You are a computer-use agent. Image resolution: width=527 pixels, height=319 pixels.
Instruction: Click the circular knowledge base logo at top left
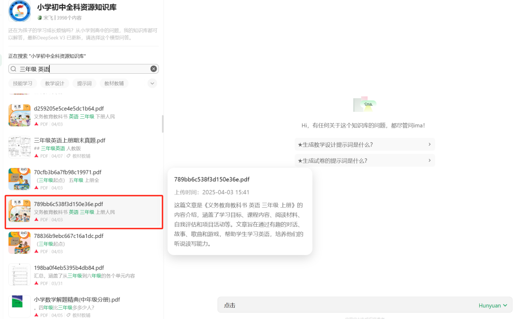coord(19,12)
